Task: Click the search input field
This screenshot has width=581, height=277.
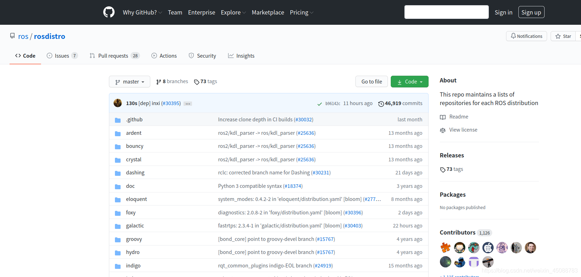Action: (x=447, y=12)
